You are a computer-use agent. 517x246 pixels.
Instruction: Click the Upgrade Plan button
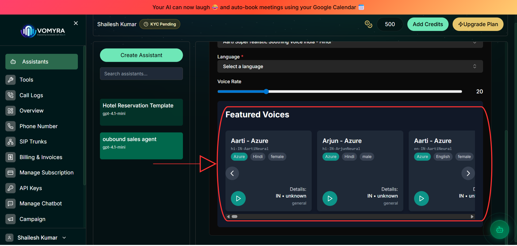(478, 24)
